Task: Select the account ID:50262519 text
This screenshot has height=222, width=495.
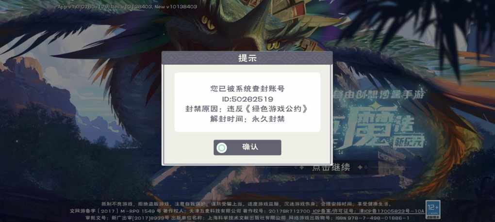Action: coord(247,99)
